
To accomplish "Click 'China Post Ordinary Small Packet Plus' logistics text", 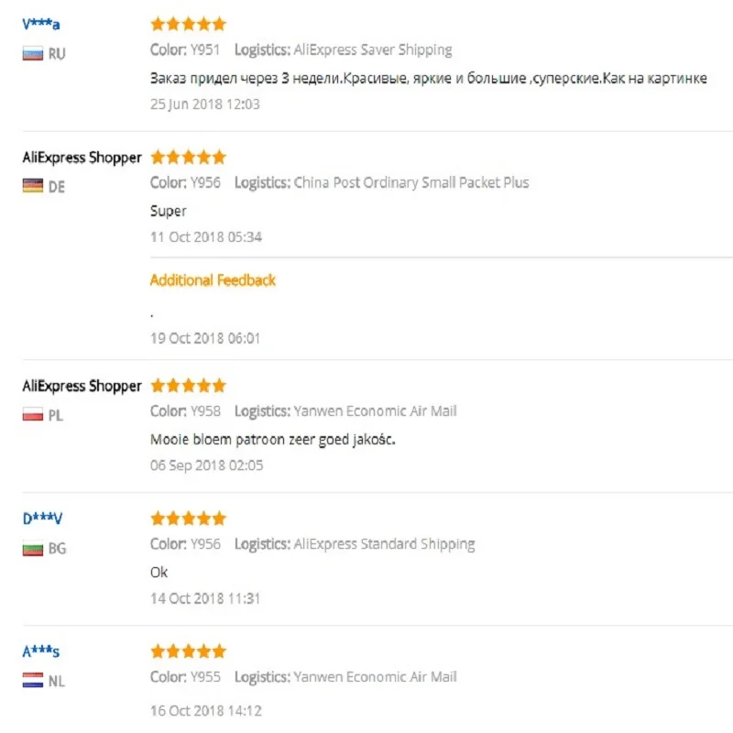I will (411, 182).
